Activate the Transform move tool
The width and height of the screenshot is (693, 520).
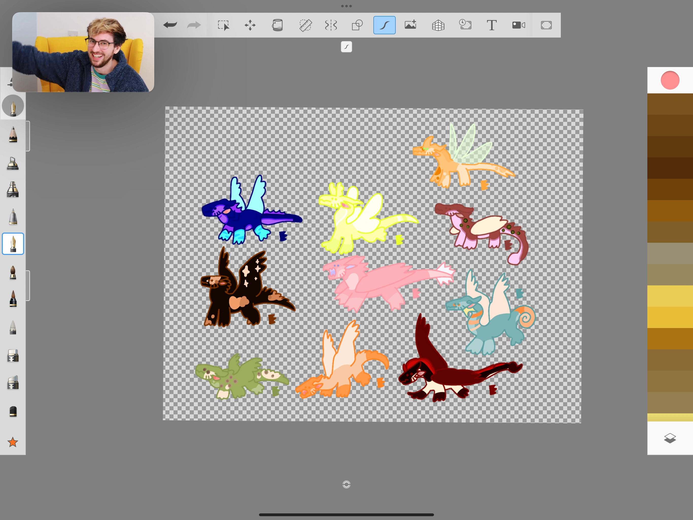tap(250, 25)
